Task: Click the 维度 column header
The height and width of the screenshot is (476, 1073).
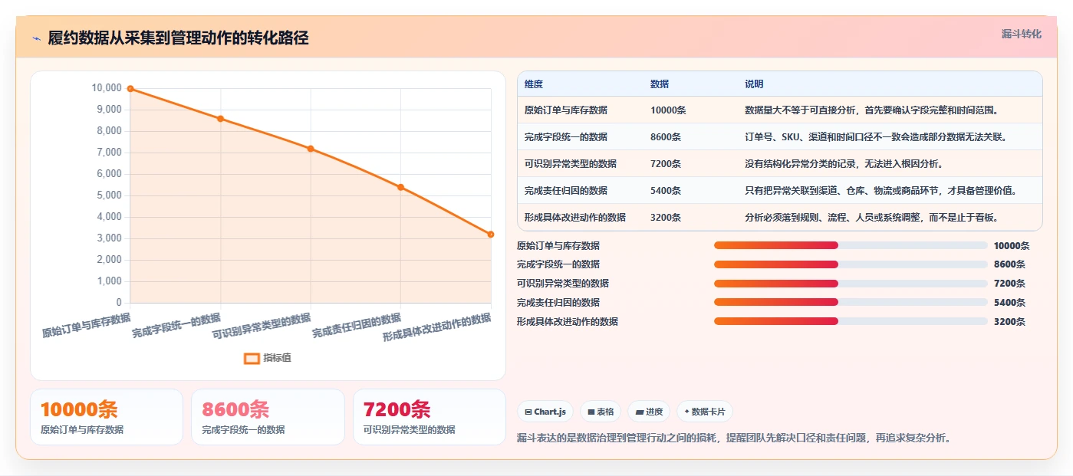Action: pos(534,84)
